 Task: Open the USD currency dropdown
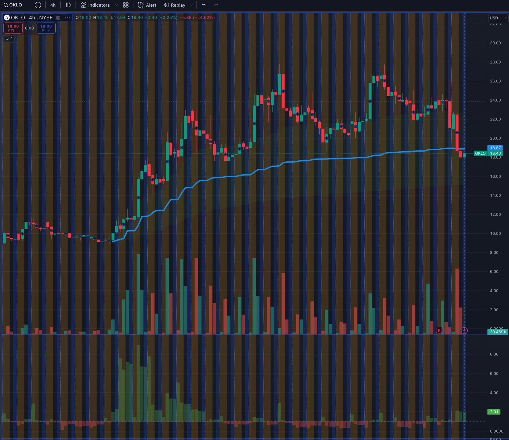[x=498, y=18]
